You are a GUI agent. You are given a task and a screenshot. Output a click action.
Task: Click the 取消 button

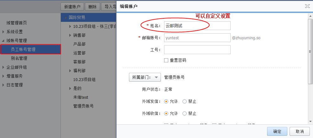point(299,131)
